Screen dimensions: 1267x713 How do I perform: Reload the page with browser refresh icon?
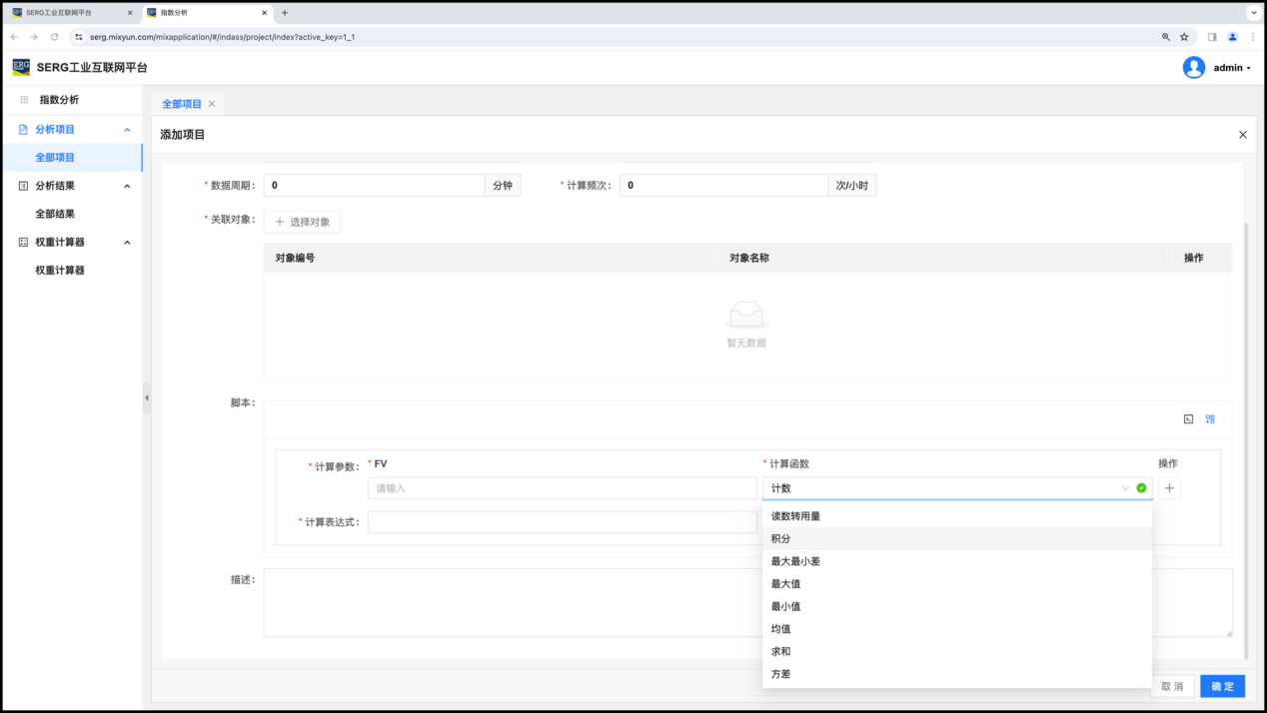[x=54, y=37]
